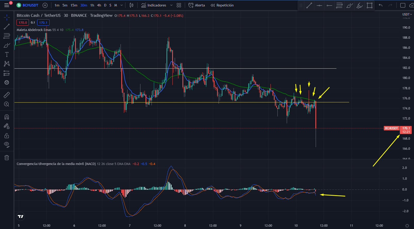Select the daily D timeframe
This screenshot has height=229, width=414.
(105, 5)
